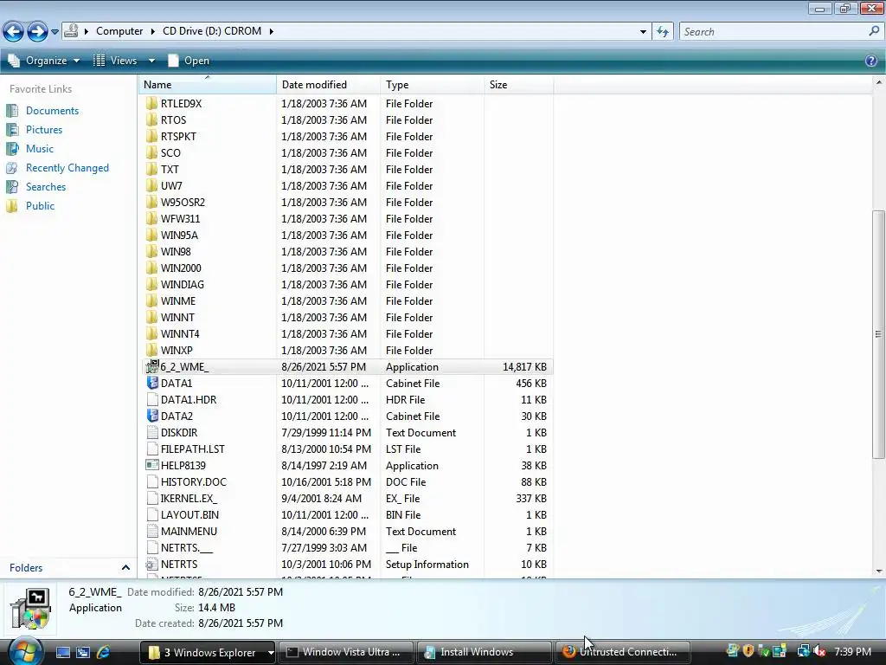Image resolution: width=886 pixels, height=665 pixels.
Task: Select the FILEPATH.LST file name
Action: pyautogui.click(x=193, y=449)
